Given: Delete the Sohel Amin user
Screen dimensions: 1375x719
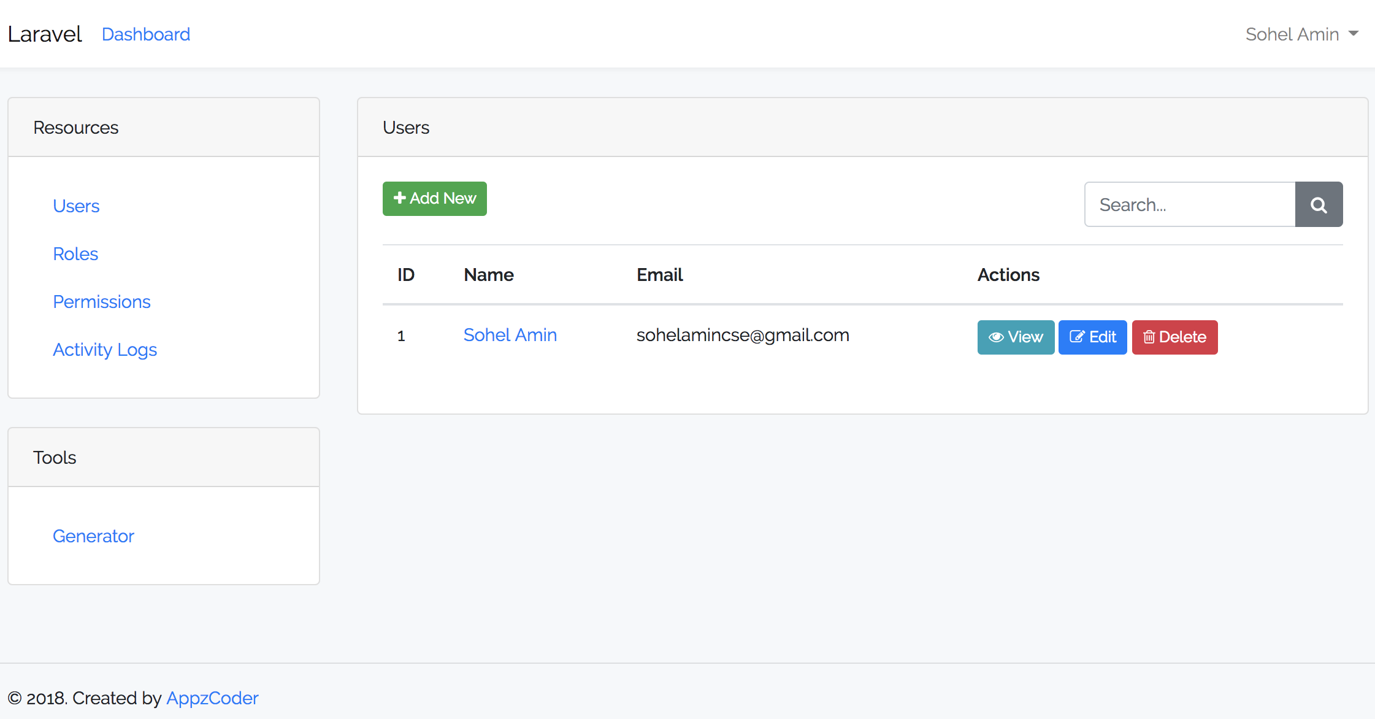Looking at the screenshot, I should [1175, 337].
